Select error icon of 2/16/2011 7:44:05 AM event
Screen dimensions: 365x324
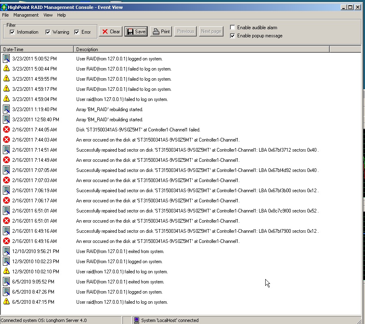pos(6,129)
